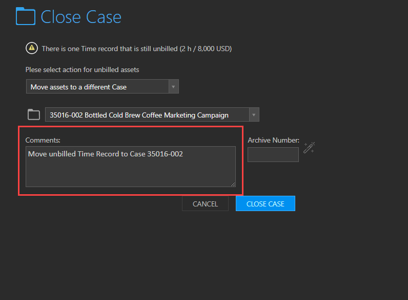This screenshot has width=408, height=300.
Task: Click the blue CLOSE CASE button
Action: click(266, 204)
